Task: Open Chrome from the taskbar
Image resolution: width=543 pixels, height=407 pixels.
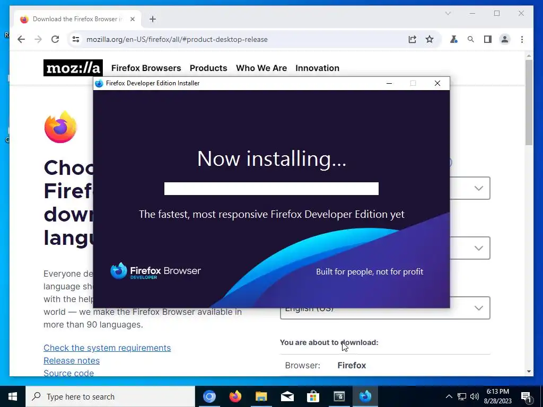Action: point(209,396)
